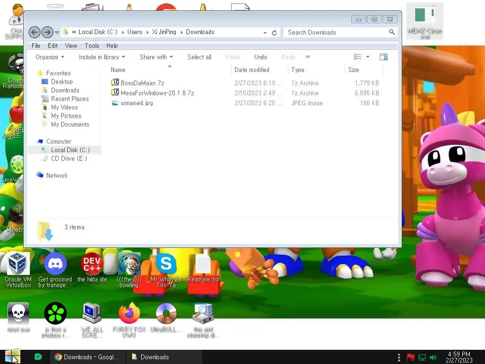Select MesaForWindows-20.1.8.7z file

tap(157, 93)
